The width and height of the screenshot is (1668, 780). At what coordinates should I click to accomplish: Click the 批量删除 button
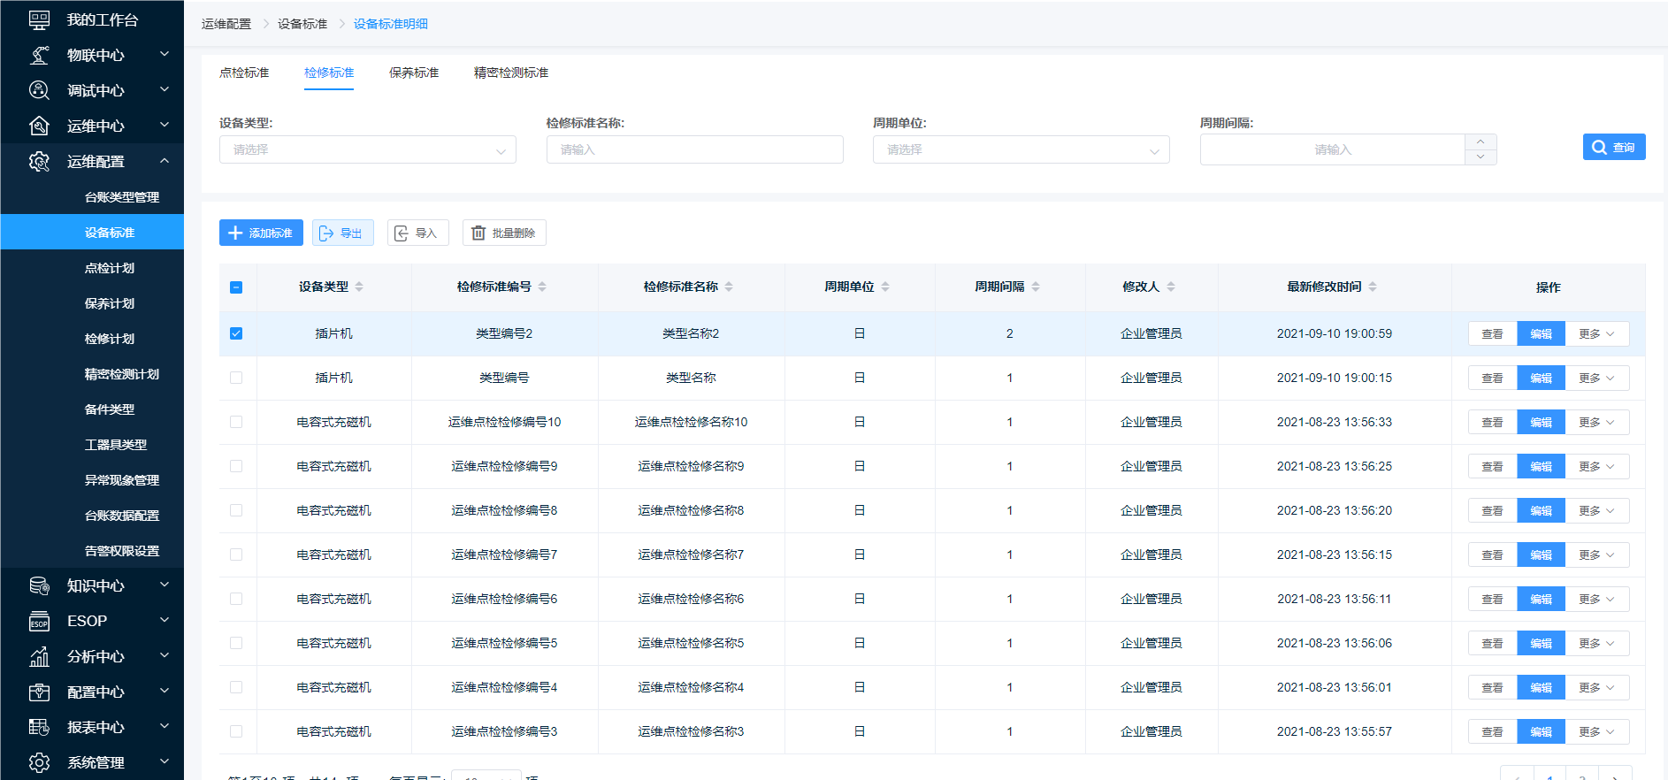click(503, 233)
